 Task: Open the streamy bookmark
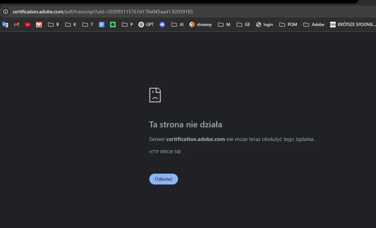tap(200, 25)
